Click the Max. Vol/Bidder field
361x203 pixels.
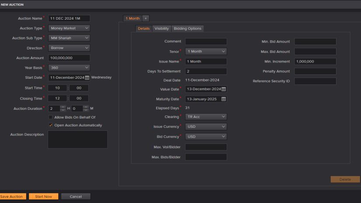(x=206, y=147)
